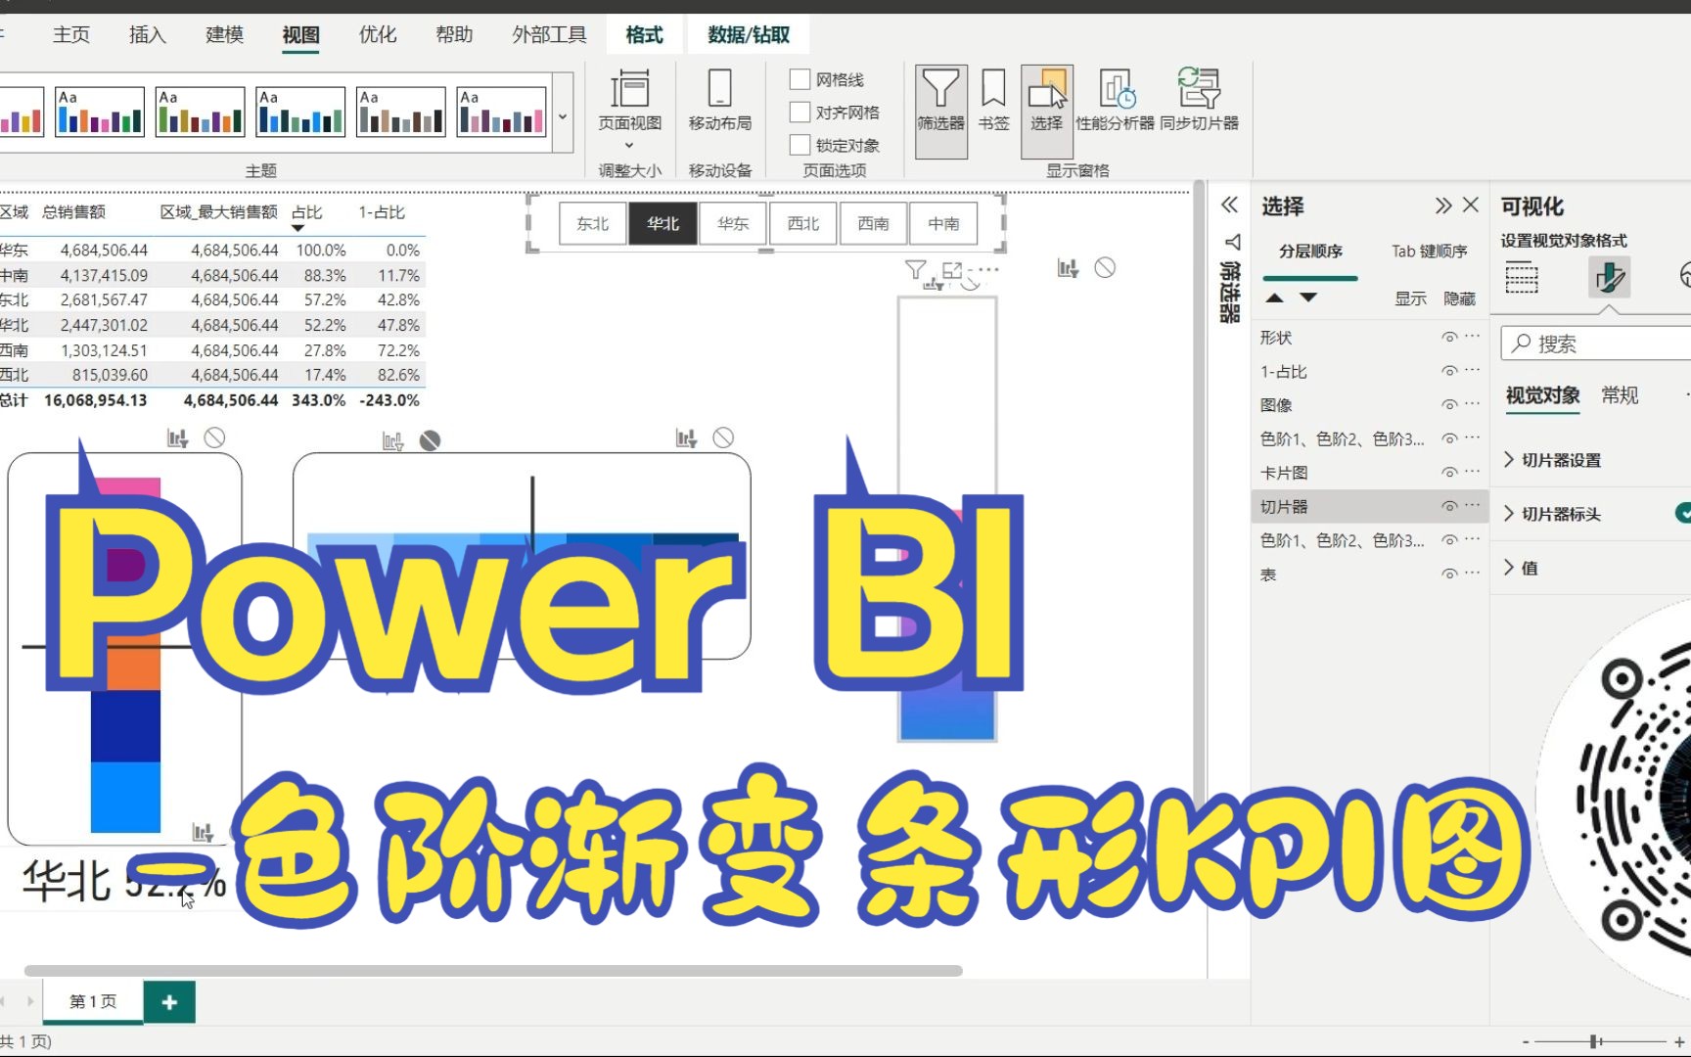This screenshot has width=1691, height=1057.
Task: Select the 第 1 页 page tab
Action: point(93,1001)
